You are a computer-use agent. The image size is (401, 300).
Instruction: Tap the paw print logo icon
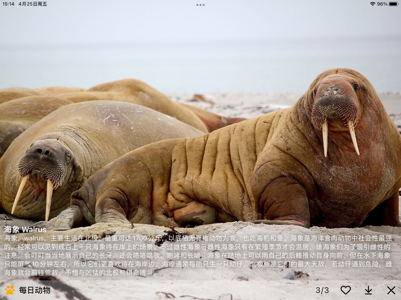tap(10, 290)
